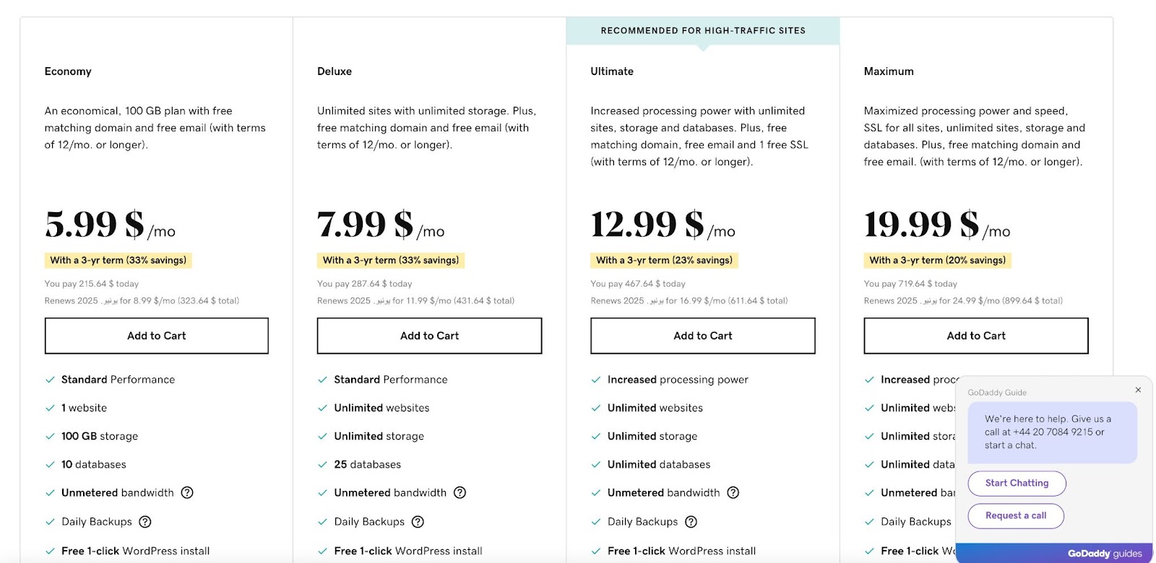Add the Economy plan to cart

pyautogui.click(x=156, y=336)
